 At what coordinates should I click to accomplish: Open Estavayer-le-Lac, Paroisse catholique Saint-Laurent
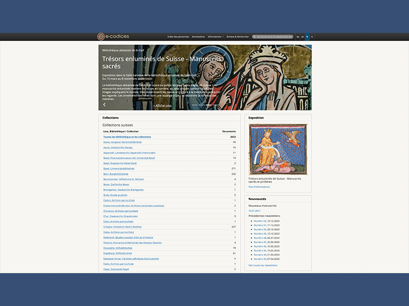click(x=131, y=259)
